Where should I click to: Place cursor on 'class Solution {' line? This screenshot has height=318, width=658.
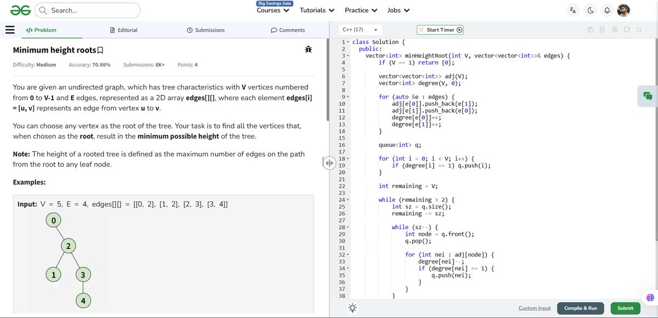(x=378, y=42)
